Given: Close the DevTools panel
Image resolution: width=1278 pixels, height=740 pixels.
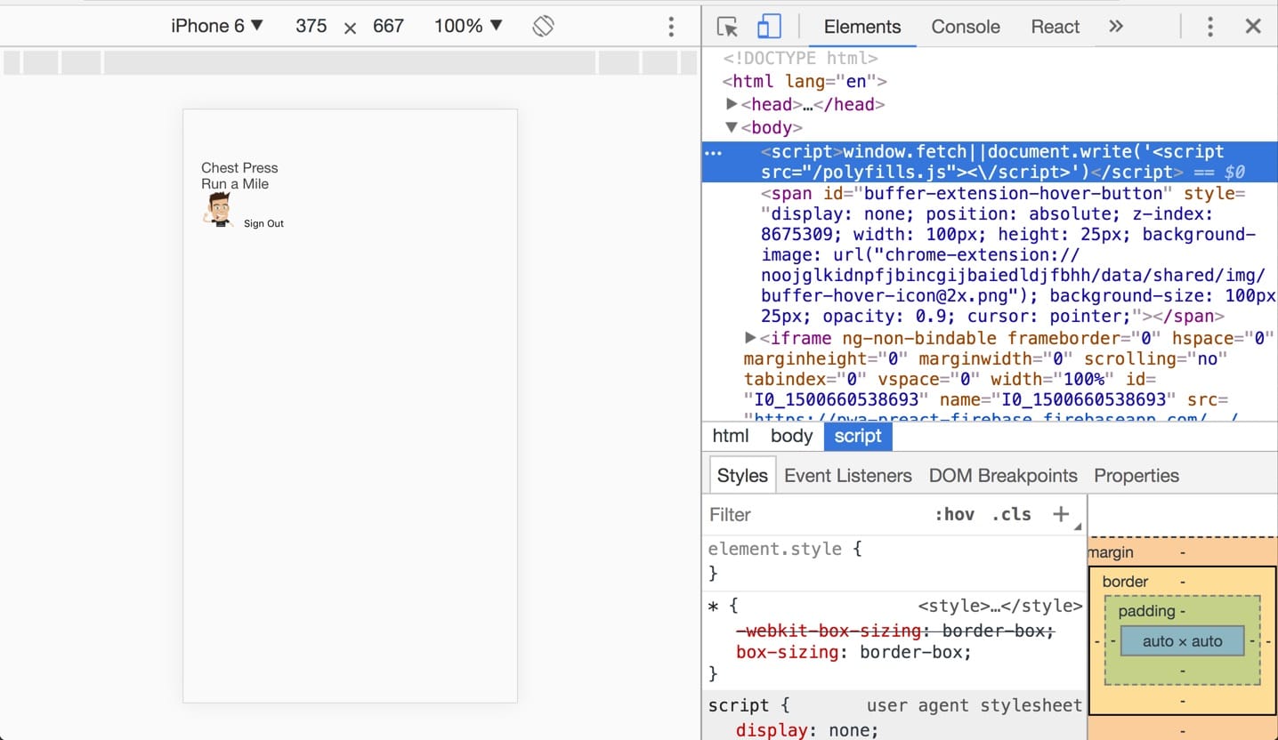Looking at the screenshot, I should [1253, 27].
